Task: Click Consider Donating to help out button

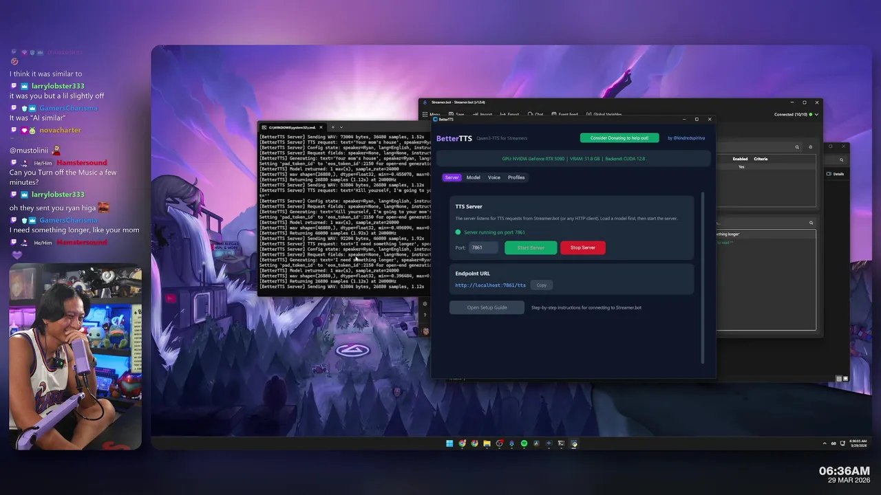Action: pos(619,138)
